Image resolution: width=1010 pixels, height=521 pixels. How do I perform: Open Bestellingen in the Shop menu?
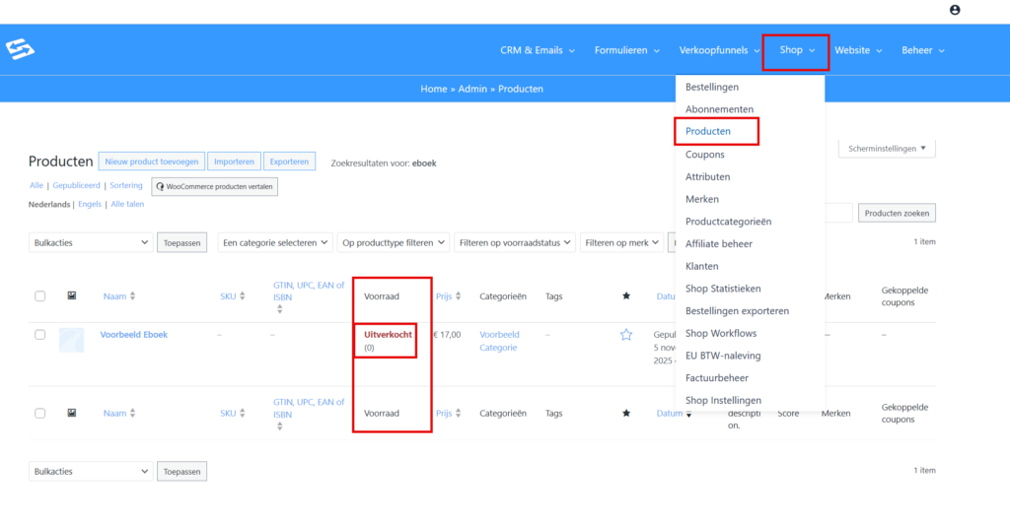[x=711, y=88]
